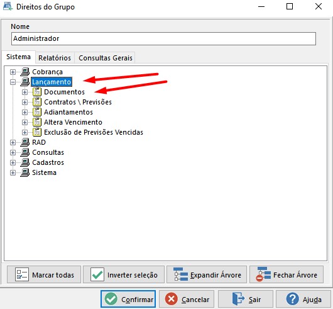Select the Altera Vencimento label
Image resolution: width=333 pixels, height=309 pixels.
pos(73,122)
